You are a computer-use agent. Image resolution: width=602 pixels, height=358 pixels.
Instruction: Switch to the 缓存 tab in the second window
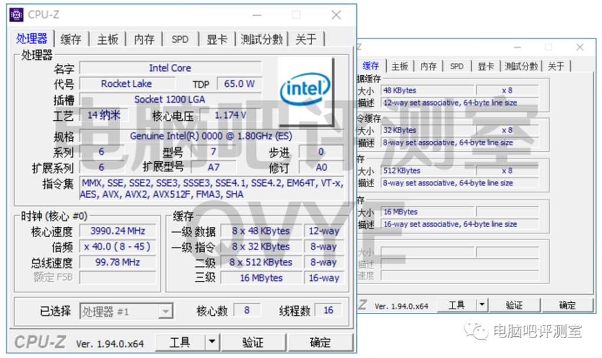point(370,66)
